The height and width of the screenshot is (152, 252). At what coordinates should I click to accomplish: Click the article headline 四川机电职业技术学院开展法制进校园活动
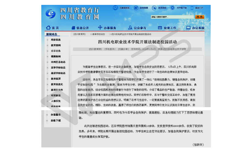[137, 42]
